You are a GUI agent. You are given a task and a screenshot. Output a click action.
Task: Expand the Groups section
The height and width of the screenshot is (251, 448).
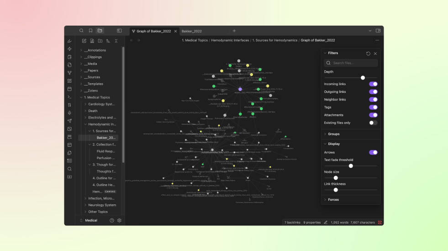[x=334, y=134]
